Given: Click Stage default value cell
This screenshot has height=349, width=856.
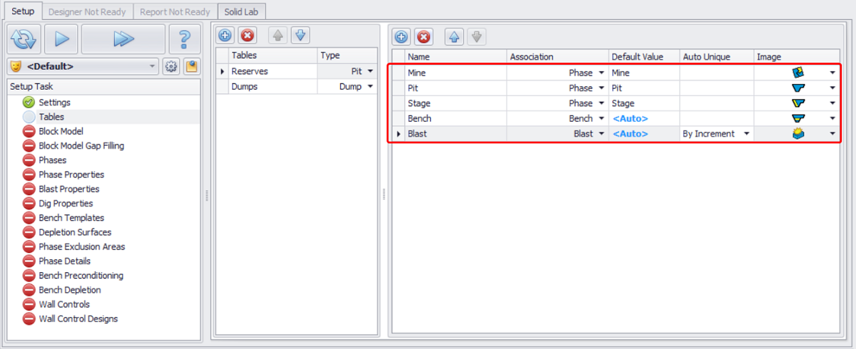Looking at the screenshot, I should [643, 103].
